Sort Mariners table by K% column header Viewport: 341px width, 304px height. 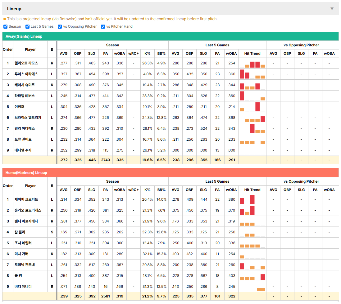[x=148, y=190]
